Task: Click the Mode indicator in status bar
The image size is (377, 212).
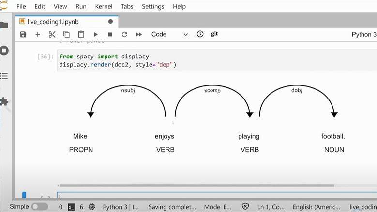Action: point(218,207)
